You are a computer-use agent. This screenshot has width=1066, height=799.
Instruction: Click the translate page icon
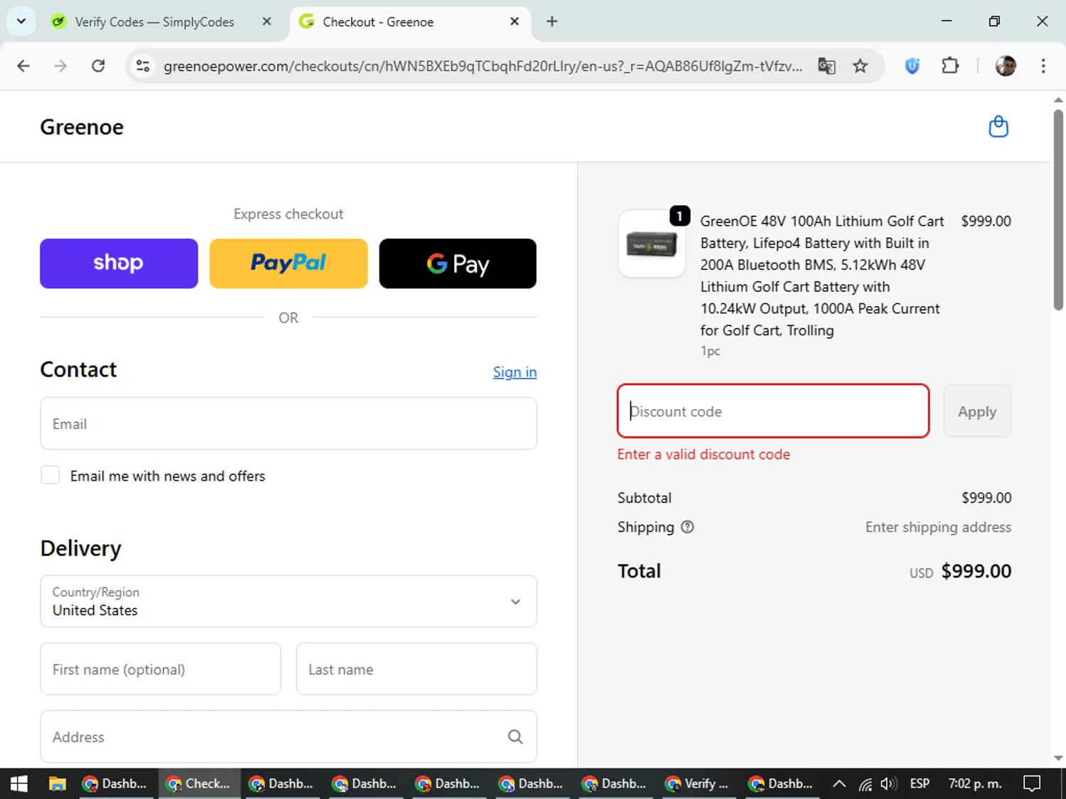point(827,66)
